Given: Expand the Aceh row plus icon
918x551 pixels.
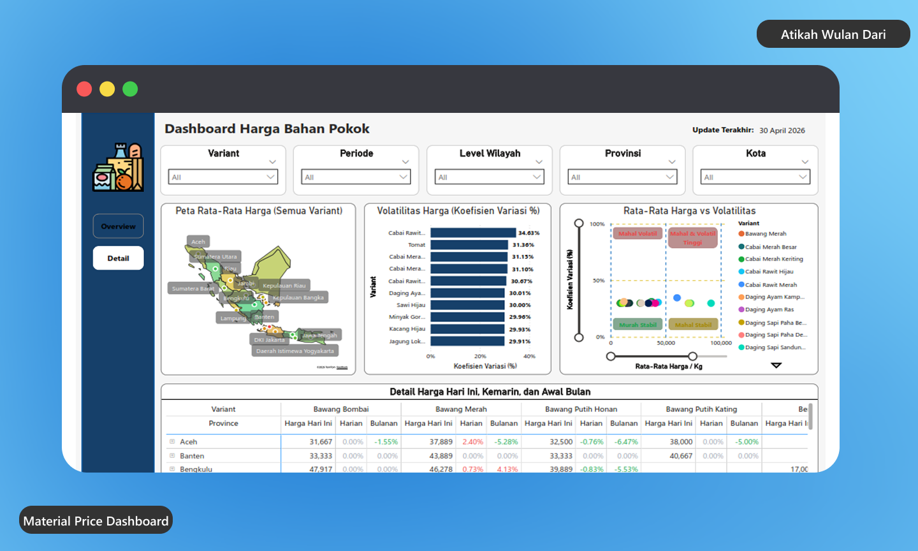Looking at the screenshot, I should point(172,441).
